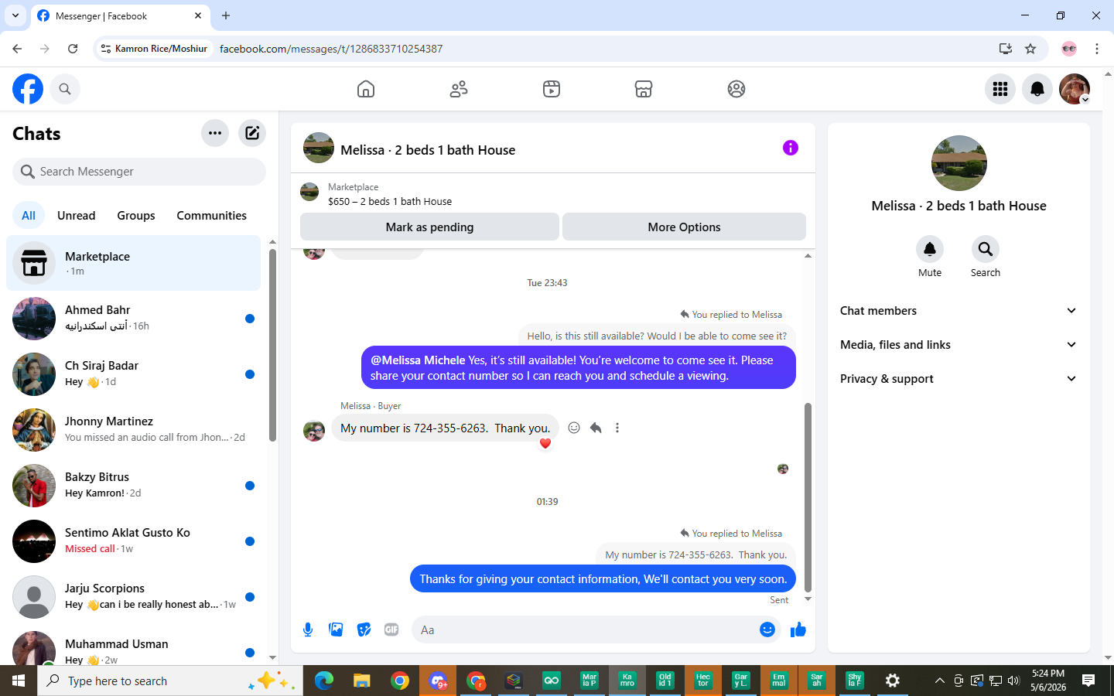
Task: Open conversation information (purple i icon)
Action: pyautogui.click(x=790, y=148)
